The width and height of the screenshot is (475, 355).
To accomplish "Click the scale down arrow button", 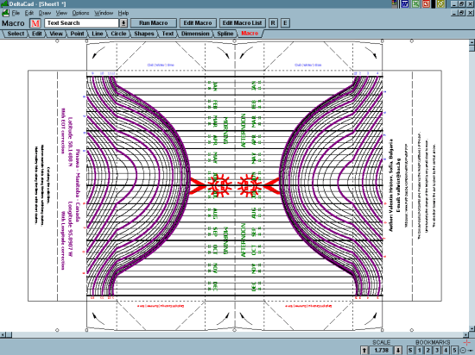I will pyautogui.click(x=398, y=350).
